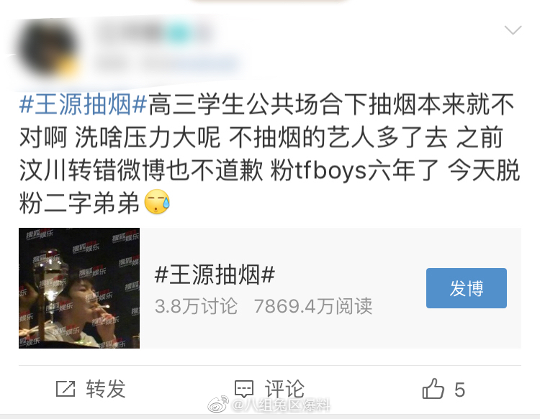This screenshot has height=419, width=540.
Task: Tap the comment speech bubble icon
Action: (244, 389)
